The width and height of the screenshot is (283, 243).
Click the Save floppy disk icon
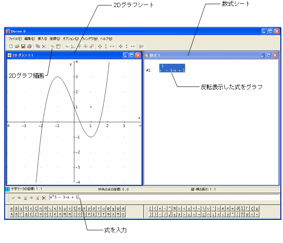(23, 46)
